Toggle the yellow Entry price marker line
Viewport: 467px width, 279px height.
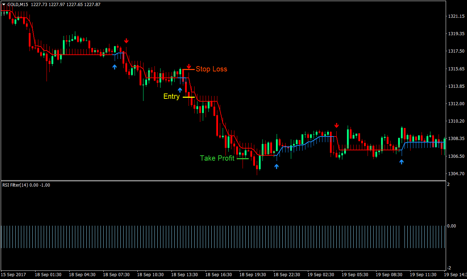[x=189, y=96]
